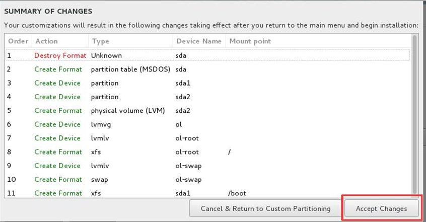The width and height of the screenshot is (426, 222).
Task: Select the lvmvg row for device ol
Action: [x=208, y=124]
